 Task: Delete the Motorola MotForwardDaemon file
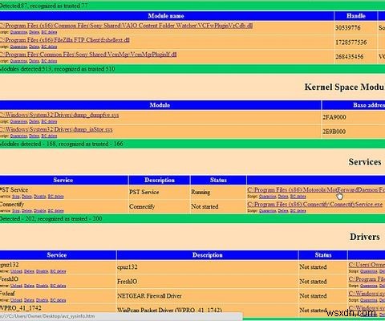[283, 197]
